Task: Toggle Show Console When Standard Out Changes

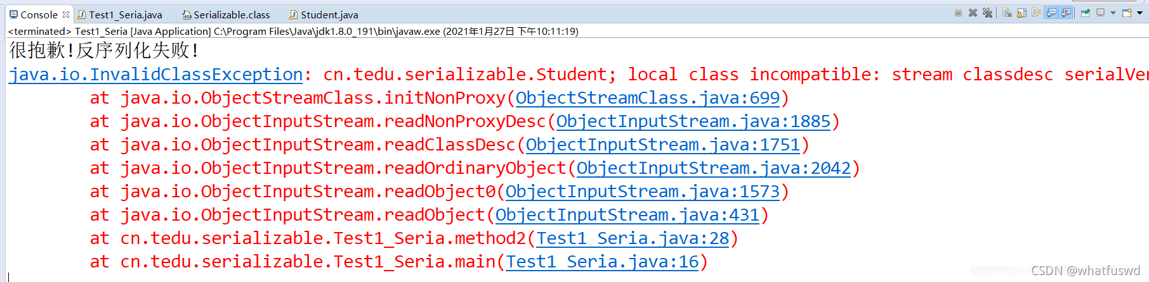Action: click(1051, 13)
